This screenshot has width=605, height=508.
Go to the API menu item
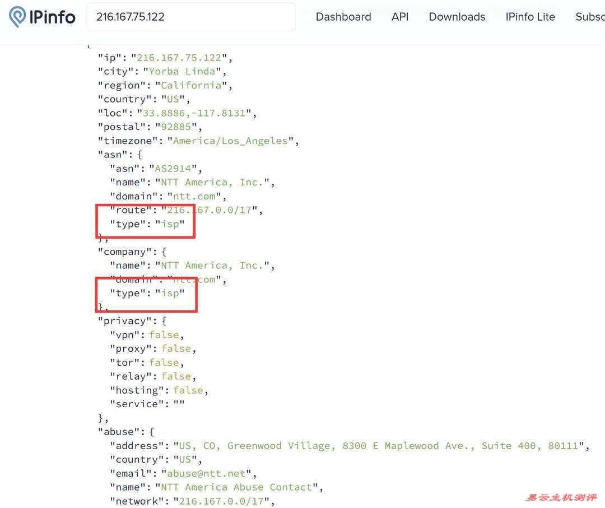(x=400, y=17)
